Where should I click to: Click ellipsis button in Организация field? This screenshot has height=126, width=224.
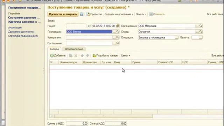click(197, 26)
